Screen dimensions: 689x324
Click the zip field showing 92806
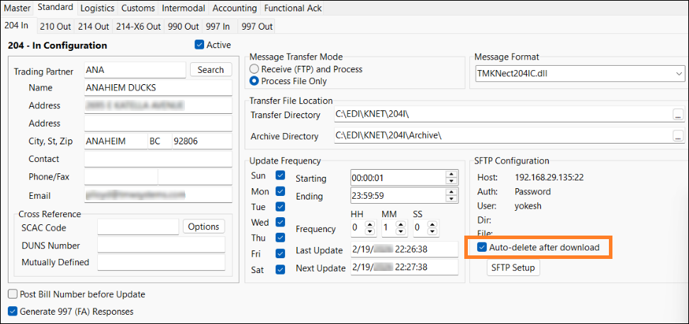[202, 141]
